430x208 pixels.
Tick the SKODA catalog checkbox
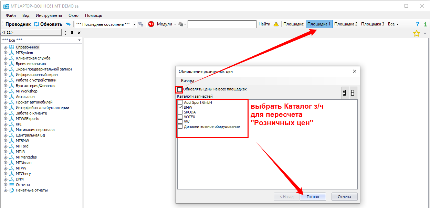click(180, 112)
